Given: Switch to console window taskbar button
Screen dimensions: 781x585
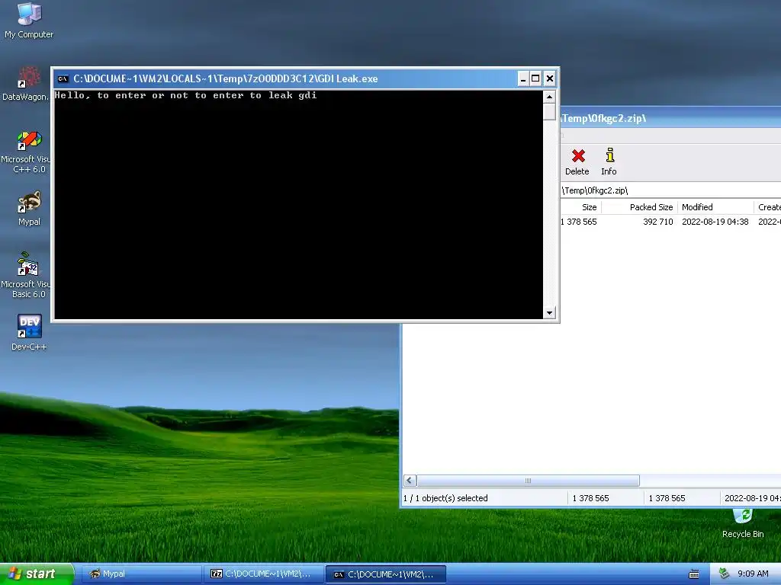Looking at the screenshot, I should pos(385,574).
